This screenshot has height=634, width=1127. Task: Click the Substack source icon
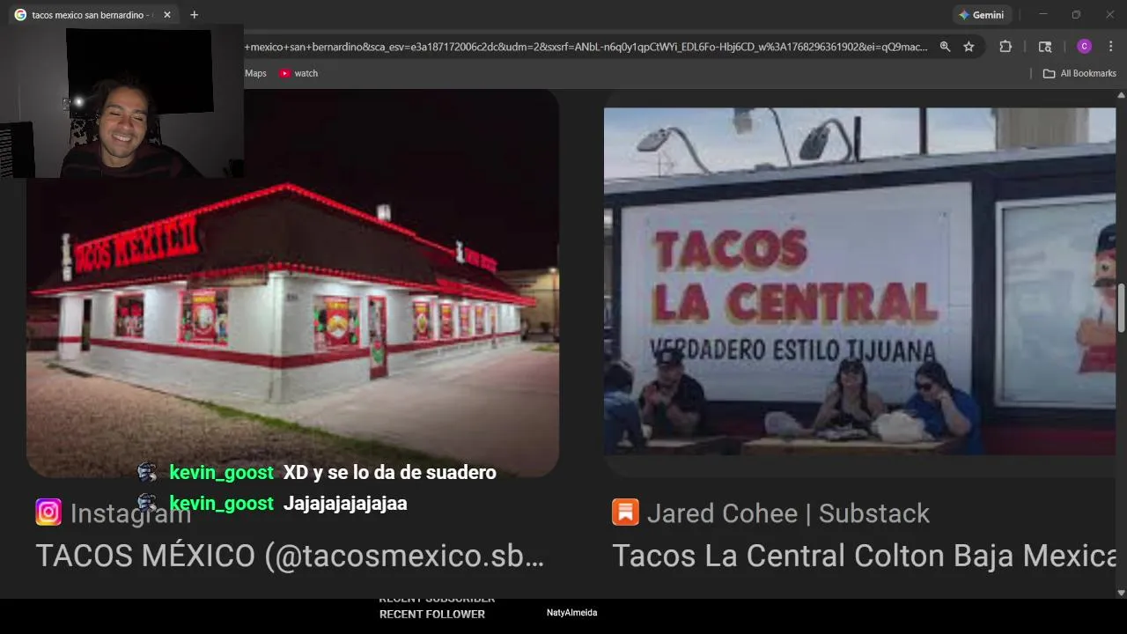click(625, 512)
